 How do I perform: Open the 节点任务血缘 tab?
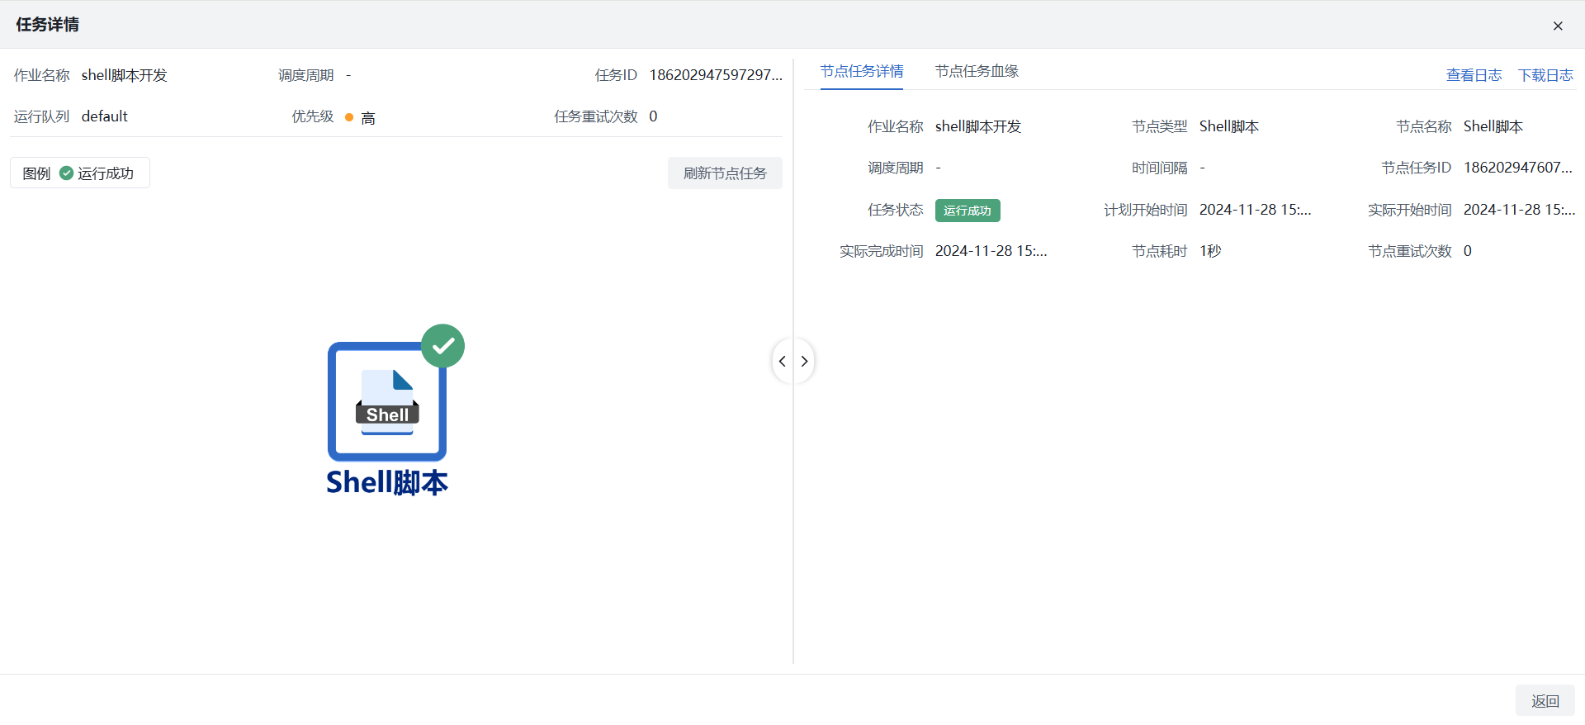click(x=977, y=72)
